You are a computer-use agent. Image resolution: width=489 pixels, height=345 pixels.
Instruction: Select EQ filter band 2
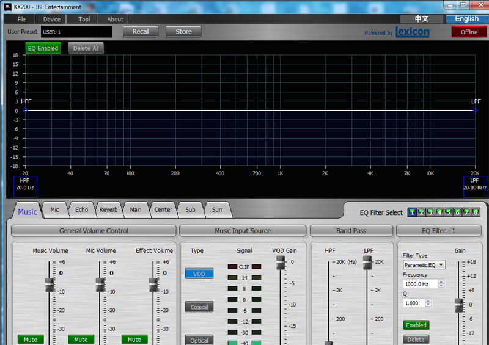coord(421,212)
